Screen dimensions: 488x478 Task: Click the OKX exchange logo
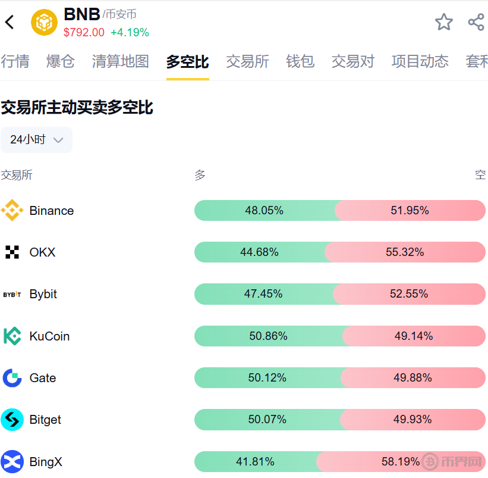[x=12, y=252]
